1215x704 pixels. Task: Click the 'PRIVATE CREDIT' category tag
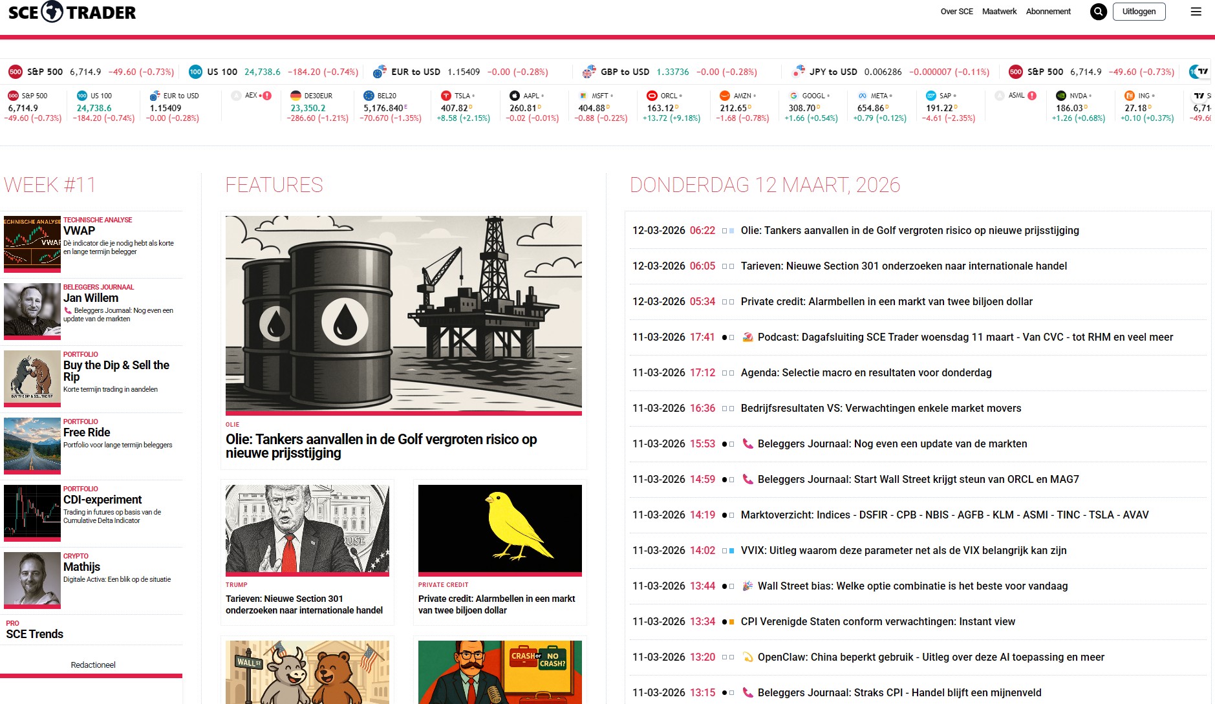pyautogui.click(x=443, y=585)
